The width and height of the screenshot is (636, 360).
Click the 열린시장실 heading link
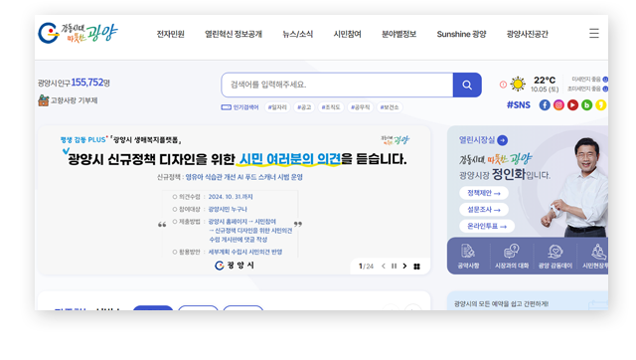click(x=477, y=140)
